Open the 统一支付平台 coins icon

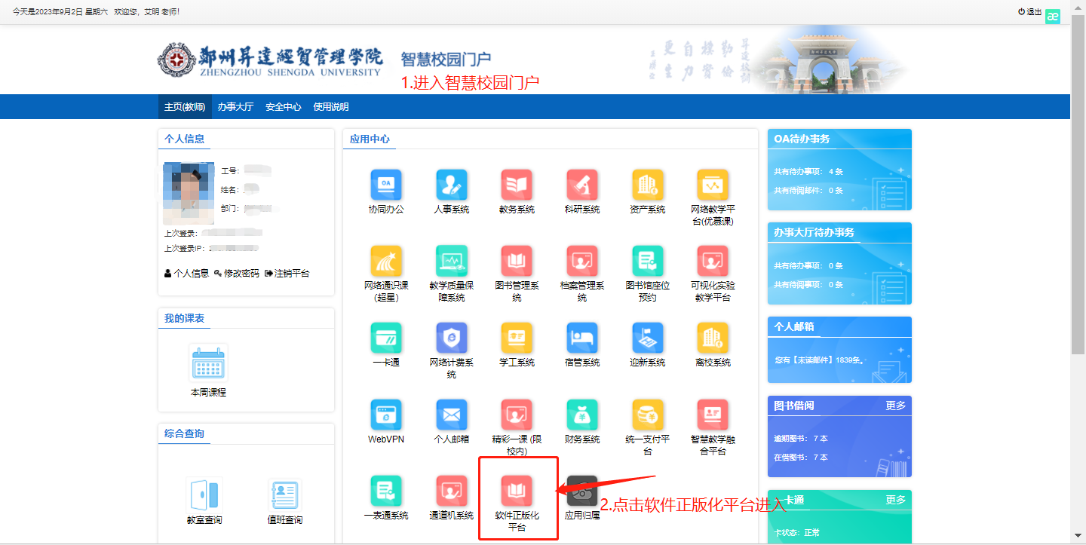(647, 414)
